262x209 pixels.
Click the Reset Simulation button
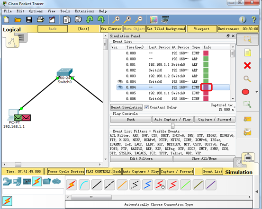[x=126, y=107]
